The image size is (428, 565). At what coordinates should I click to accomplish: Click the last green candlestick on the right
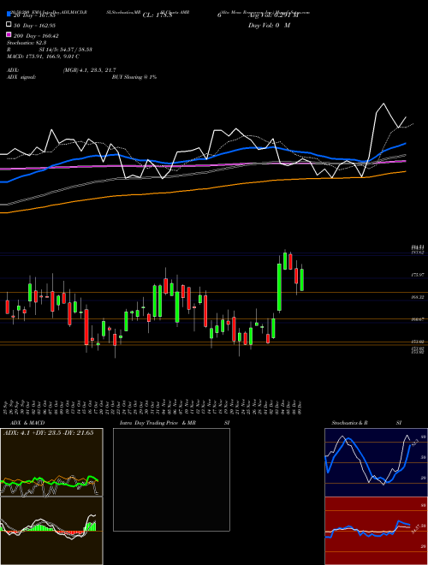click(302, 280)
